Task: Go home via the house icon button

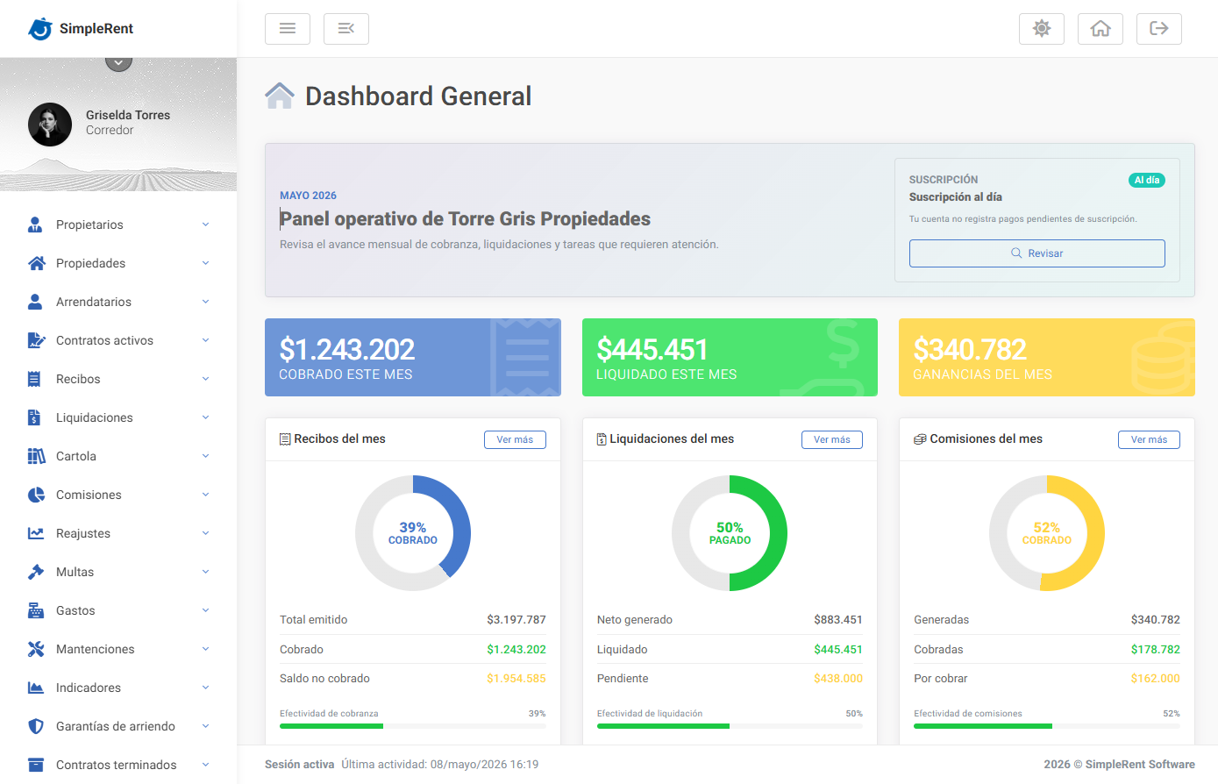Action: 1100,29
